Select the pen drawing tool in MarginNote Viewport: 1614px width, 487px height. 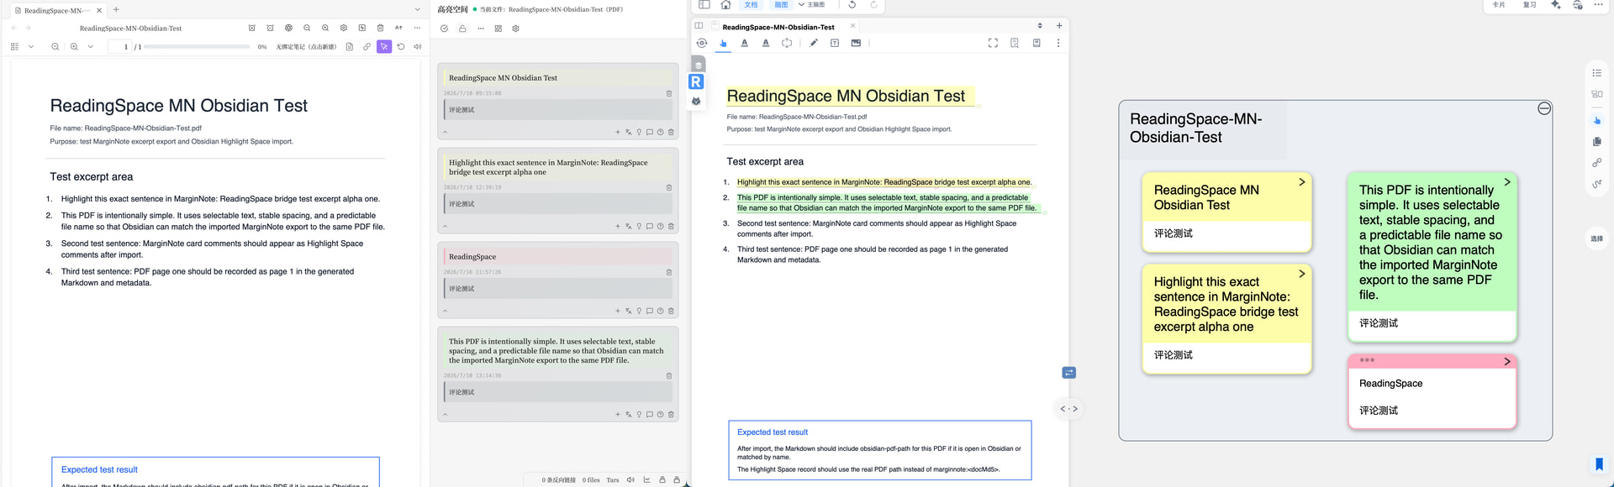click(814, 43)
